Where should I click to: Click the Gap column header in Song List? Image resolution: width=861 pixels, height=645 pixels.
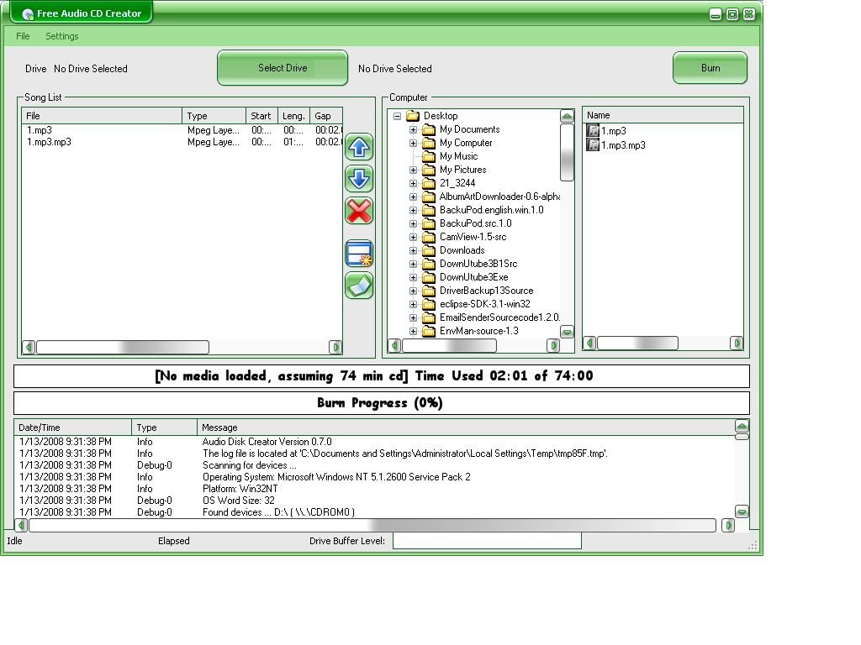pos(326,116)
